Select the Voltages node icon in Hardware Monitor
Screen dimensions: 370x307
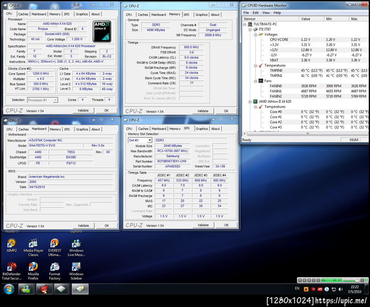[x=261, y=34]
